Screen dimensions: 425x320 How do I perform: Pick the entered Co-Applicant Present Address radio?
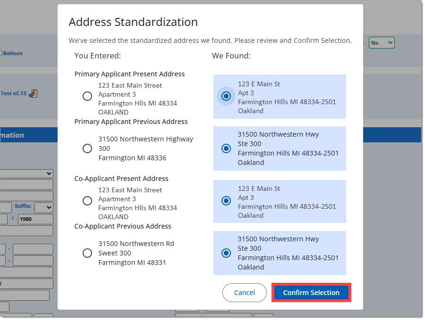[87, 201]
